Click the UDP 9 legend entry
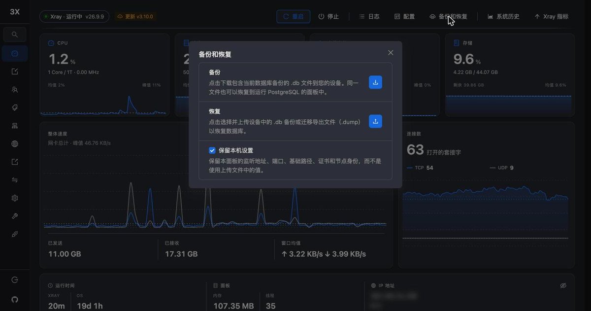 pos(502,168)
